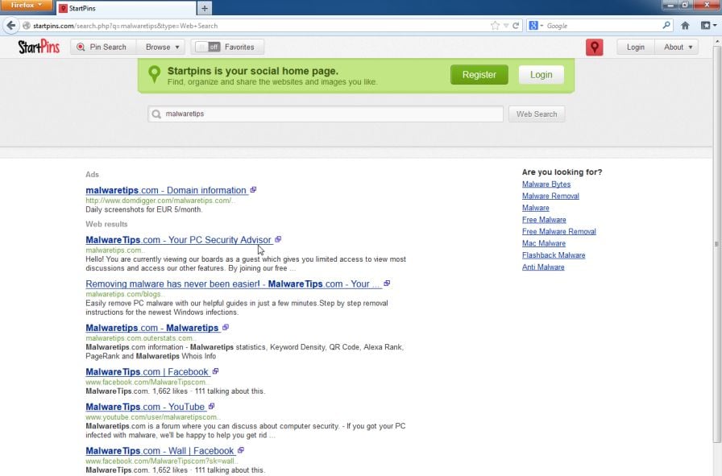Image resolution: width=722 pixels, height=476 pixels.
Task: Open new tab with plus button
Action: 205,8
